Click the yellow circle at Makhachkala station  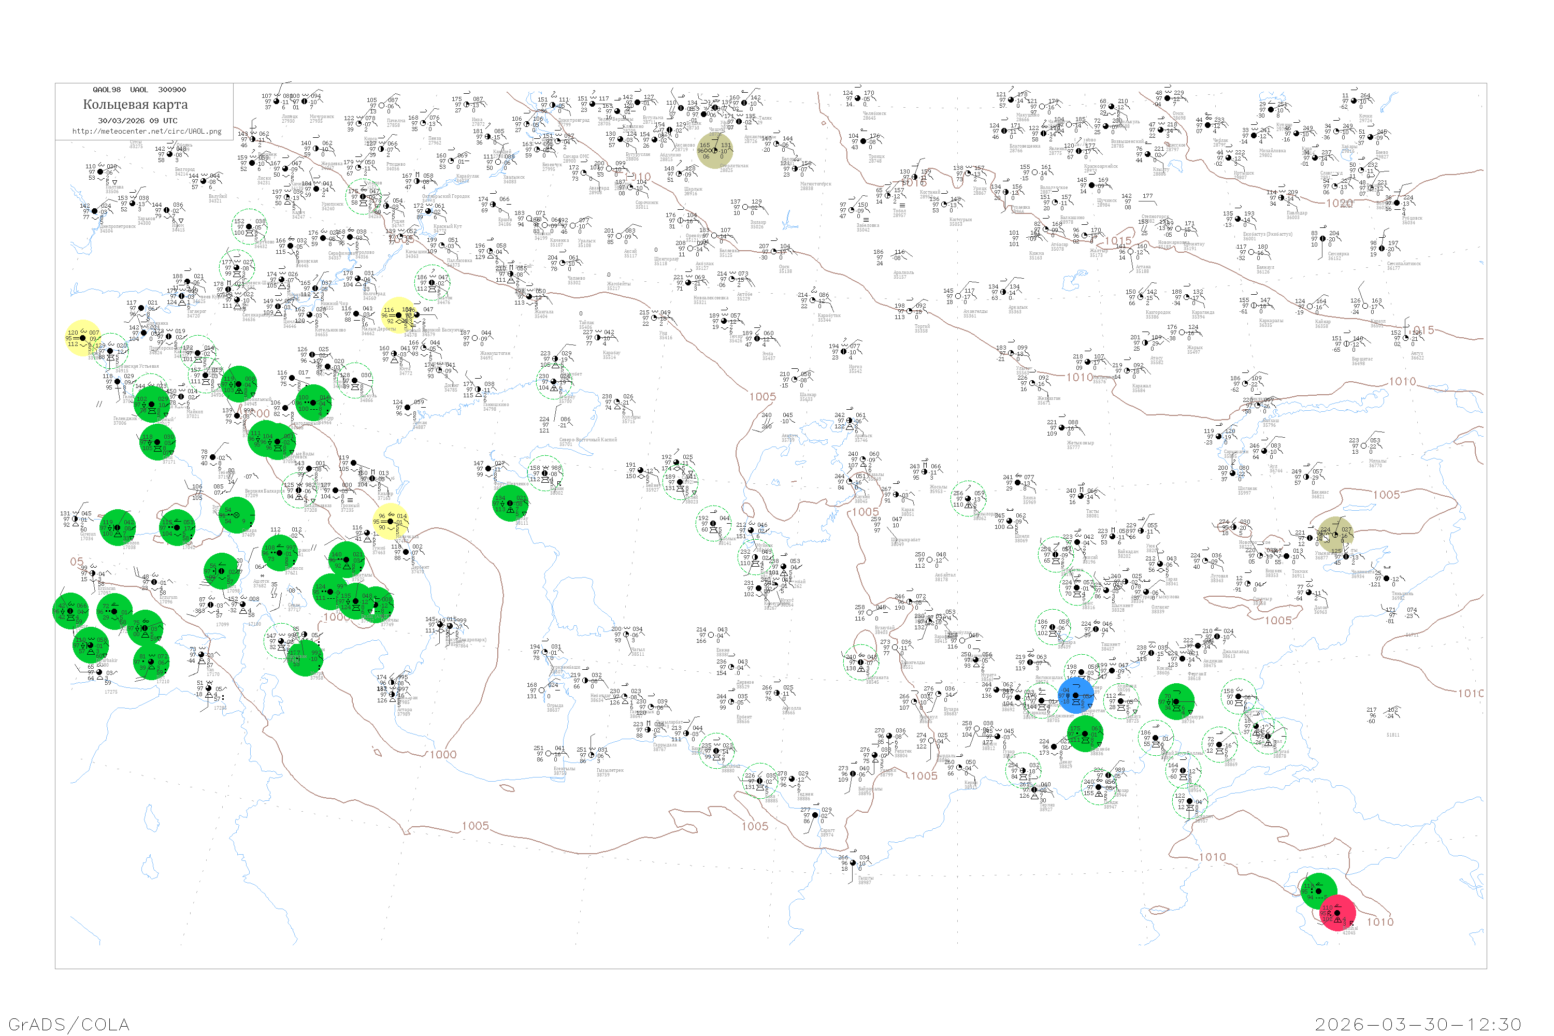tap(390, 521)
